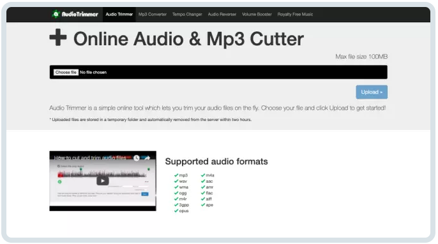Viewport: 438px width, 244px height.
Task: Open the Audio Trimmer tab
Action: pos(119,14)
